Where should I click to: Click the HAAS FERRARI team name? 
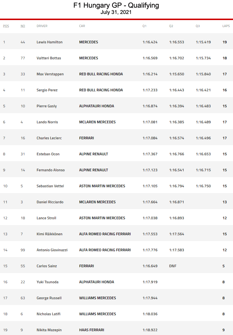coord(92,330)
